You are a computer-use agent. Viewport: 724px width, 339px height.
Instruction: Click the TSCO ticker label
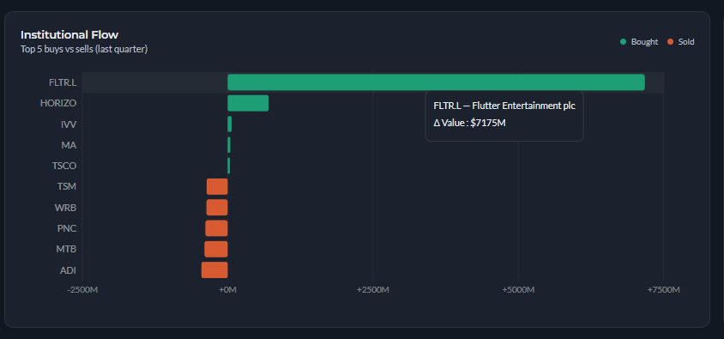[64, 166]
